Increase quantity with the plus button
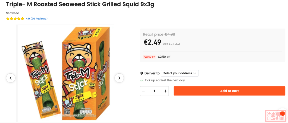The height and width of the screenshot is (123, 288). pos(165,91)
